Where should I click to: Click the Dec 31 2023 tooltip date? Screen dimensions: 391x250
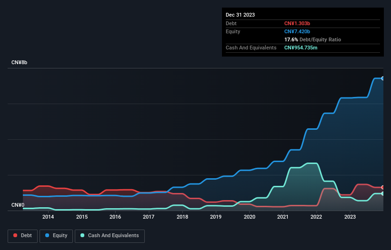pyautogui.click(x=240, y=15)
